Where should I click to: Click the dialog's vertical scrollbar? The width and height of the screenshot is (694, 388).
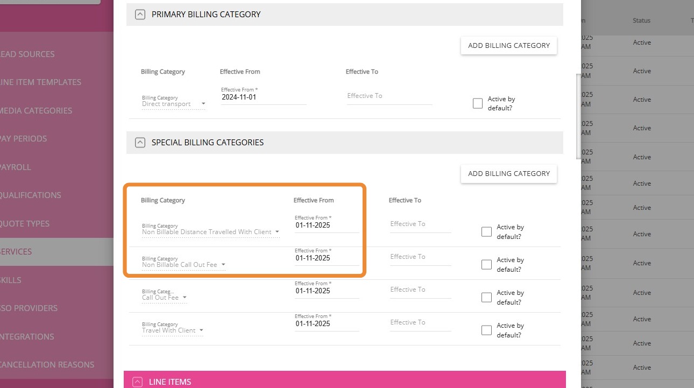[x=578, y=116]
